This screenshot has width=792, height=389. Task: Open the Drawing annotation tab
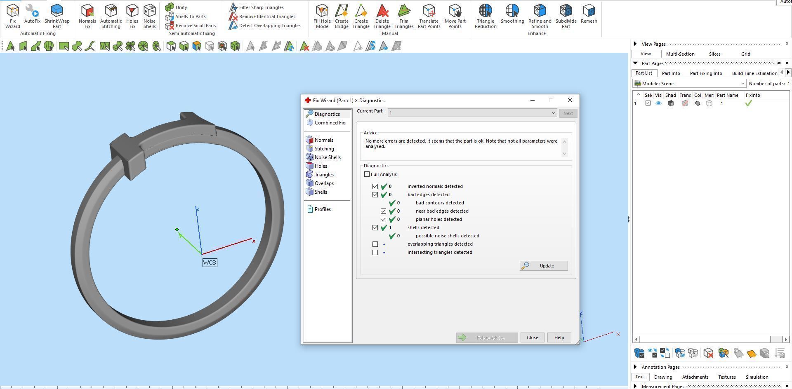tap(663, 377)
